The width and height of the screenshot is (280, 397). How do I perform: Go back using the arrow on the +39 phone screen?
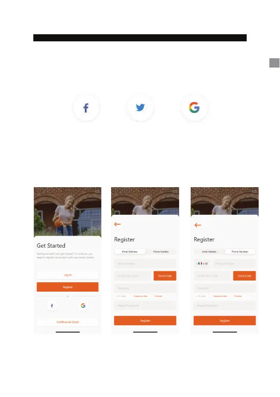pyautogui.click(x=197, y=225)
